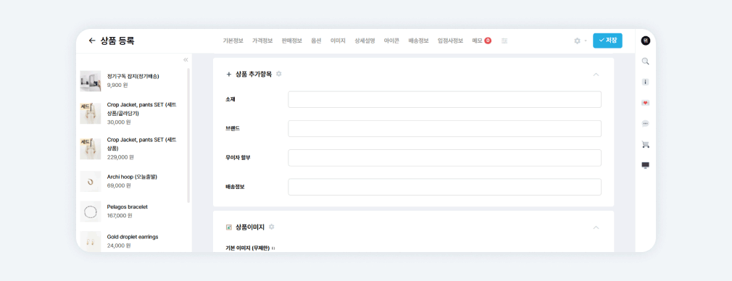Switch to the 이미지 tab

pyautogui.click(x=338, y=41)
